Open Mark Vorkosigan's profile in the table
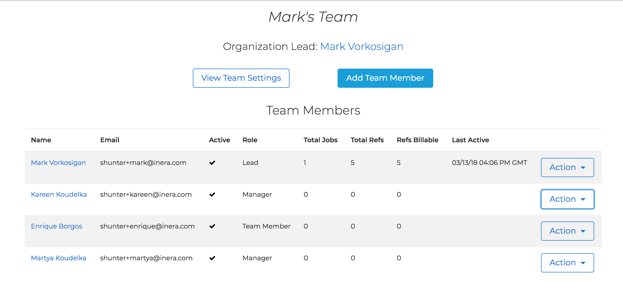The height and width of the screenshot is (282, 623). (58, 163)
